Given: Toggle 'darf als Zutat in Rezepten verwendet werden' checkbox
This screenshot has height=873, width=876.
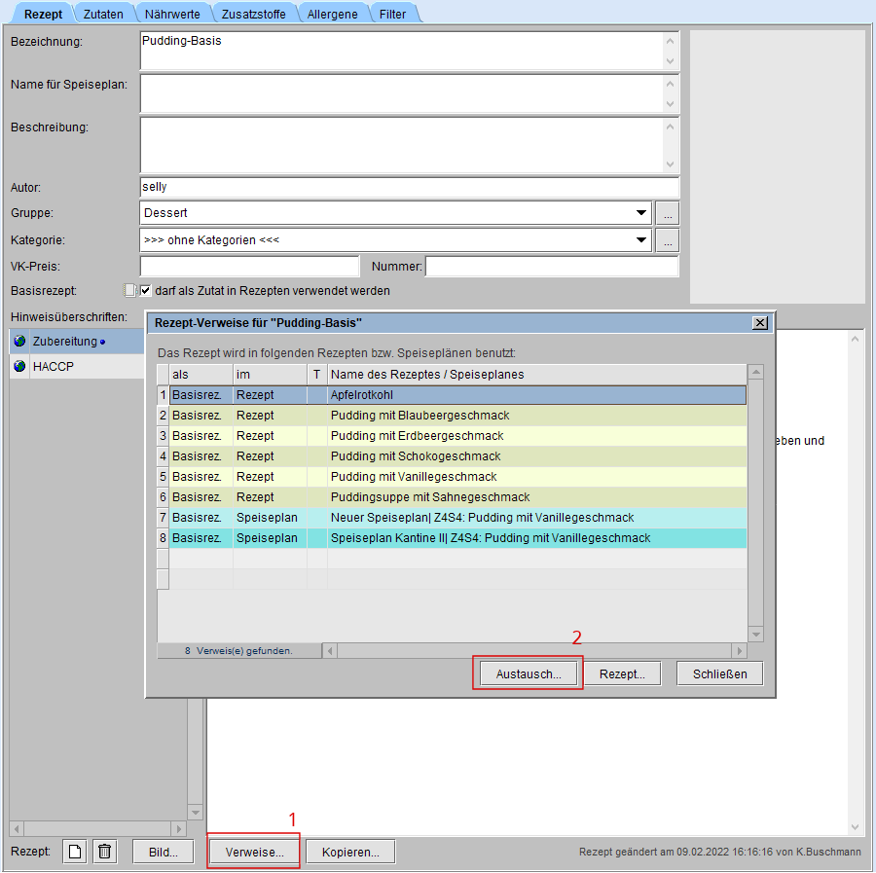Looking at the screenshot, I should (146, 290).
